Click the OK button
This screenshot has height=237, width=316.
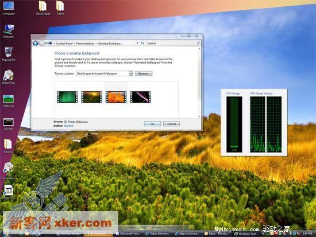tap(152, 124)
